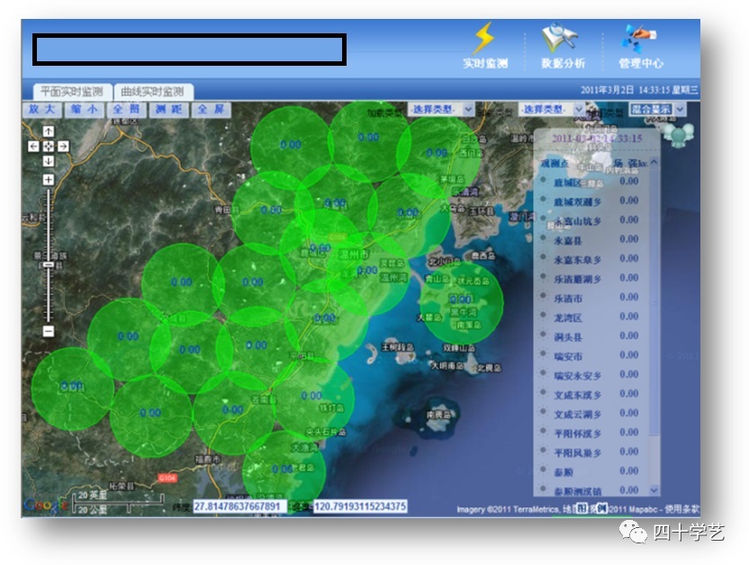Click the list scroll-up arrow
Viewport: 749px width, 565px height.
point(654,162)
